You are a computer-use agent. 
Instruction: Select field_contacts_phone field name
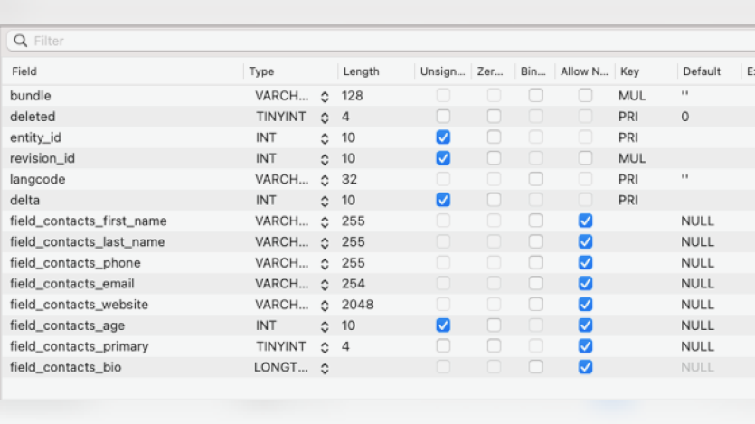76,263
